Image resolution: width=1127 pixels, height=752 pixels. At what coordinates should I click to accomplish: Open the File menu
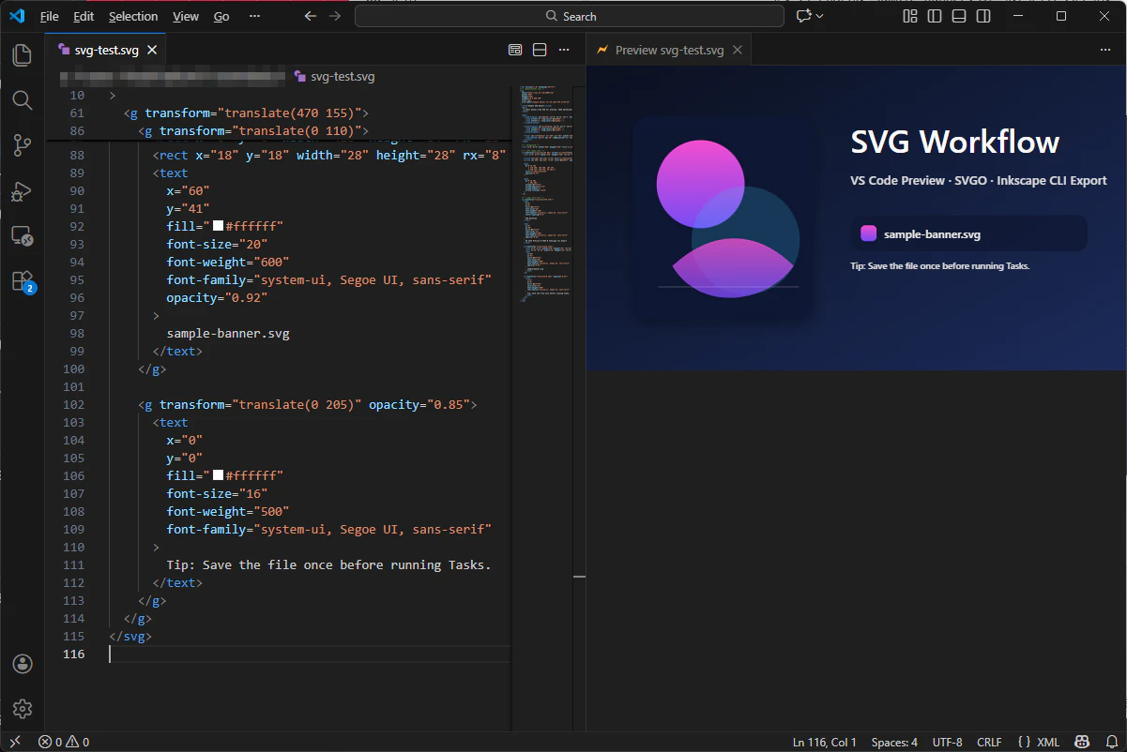coord(50,16)
